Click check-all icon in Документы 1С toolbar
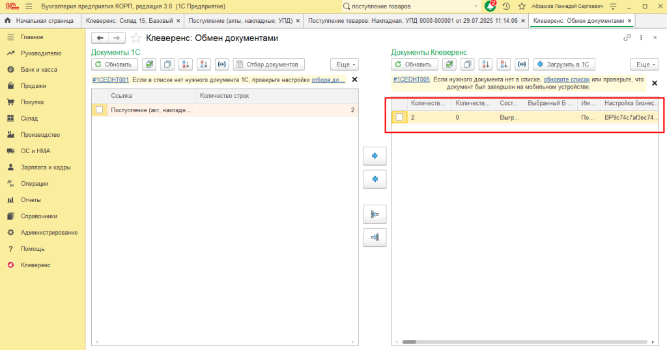The width and height of the screenshot is (667, 350). [149, 65]
